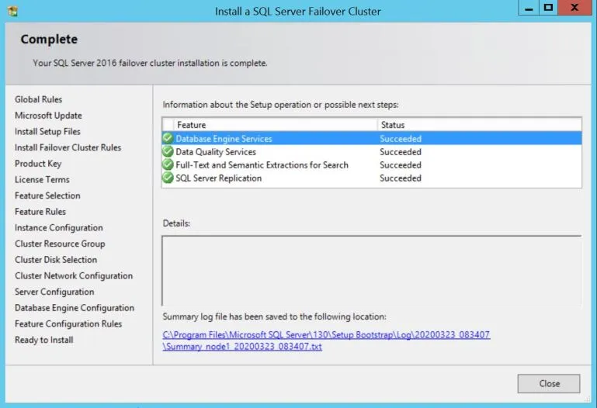Click Succeeded status for Data Quality Services

coord(401,152)
